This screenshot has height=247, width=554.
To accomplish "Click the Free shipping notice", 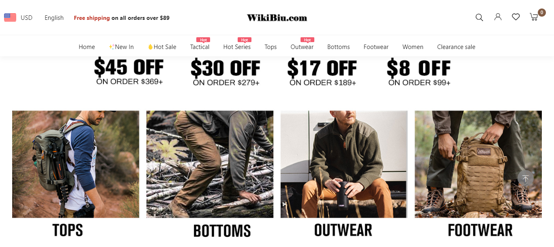I will click(122, 18).
